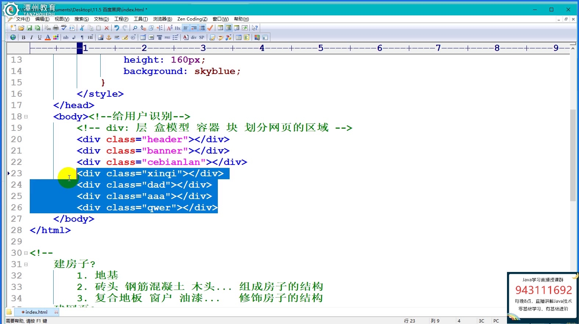Open the 文件(F) menu
Image resolution: width=579 pixels, height=324 pixels.
(x=23, y=19)
